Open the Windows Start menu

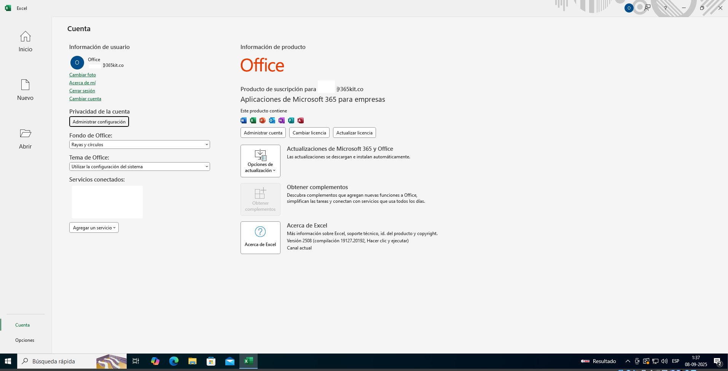click(x=8, y=361)
